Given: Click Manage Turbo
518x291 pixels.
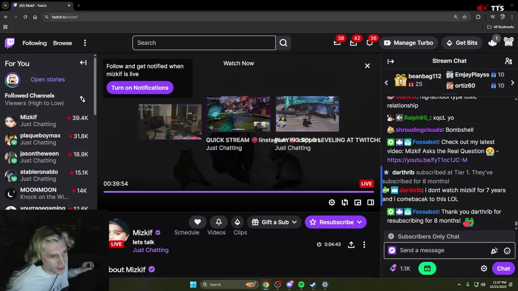Looking at the screenshot, I should (x=408, y=43).
